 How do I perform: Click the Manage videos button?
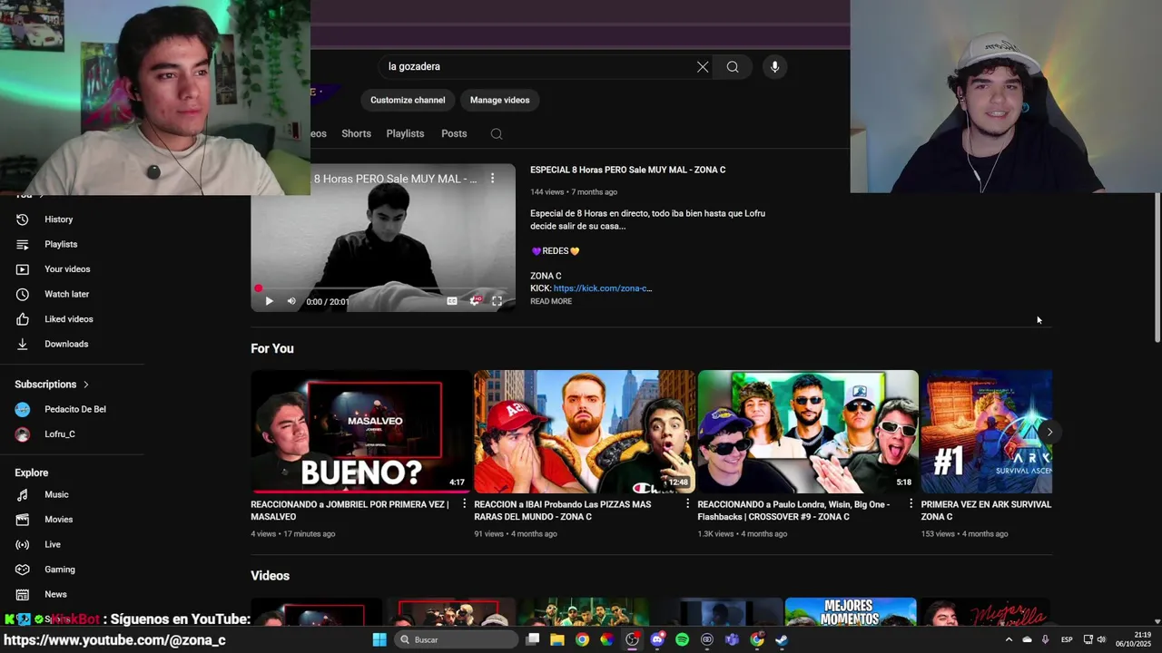click(499, 100)
